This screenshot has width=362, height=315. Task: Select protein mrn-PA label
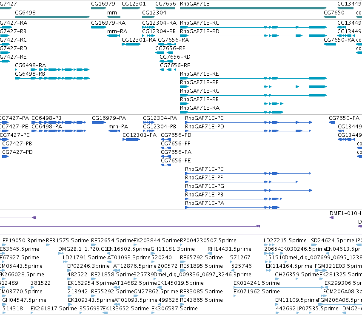click(x=118, y=127)
